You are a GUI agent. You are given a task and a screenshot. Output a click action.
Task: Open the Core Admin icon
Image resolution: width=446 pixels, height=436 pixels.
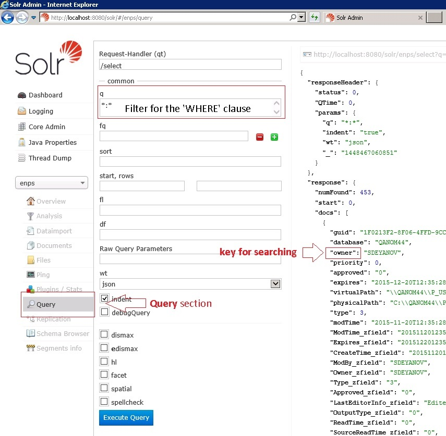[x=22, y=127]
